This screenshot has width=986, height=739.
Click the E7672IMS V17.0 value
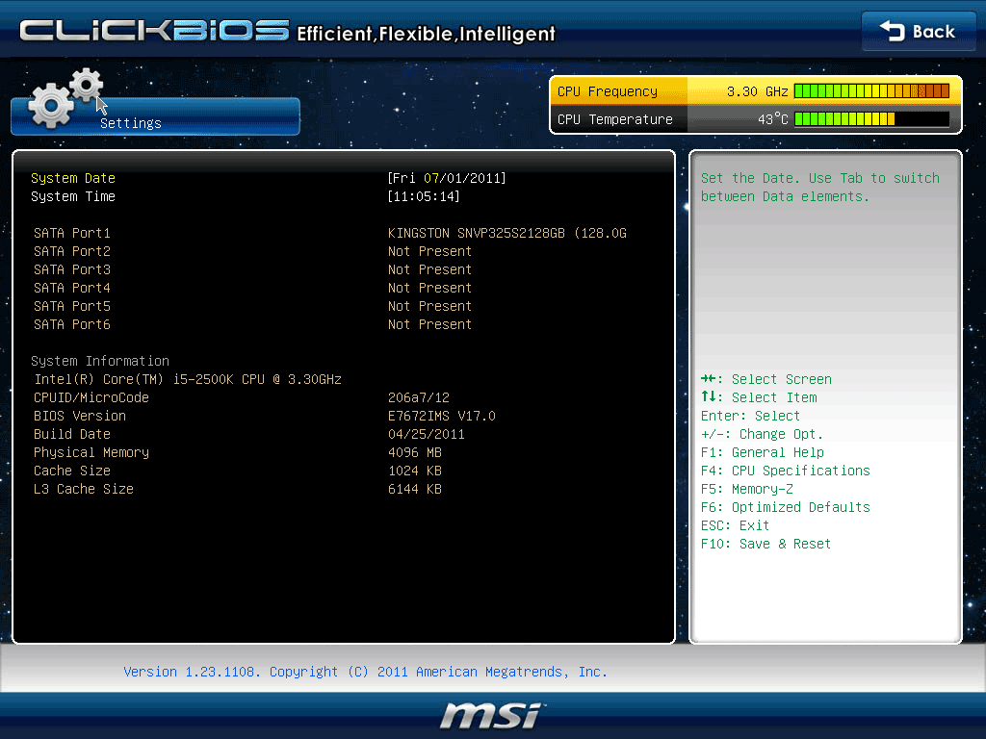441,416
